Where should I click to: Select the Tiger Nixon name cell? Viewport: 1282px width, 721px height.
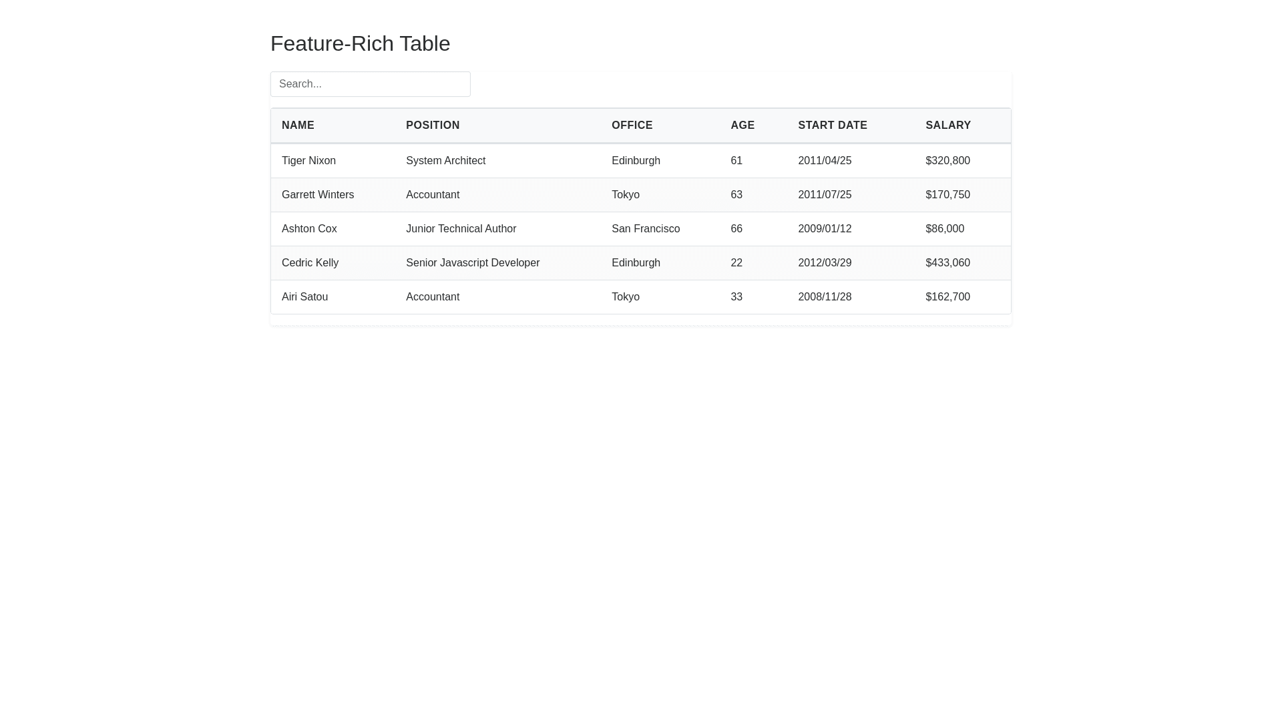click(x=308, y=161)
